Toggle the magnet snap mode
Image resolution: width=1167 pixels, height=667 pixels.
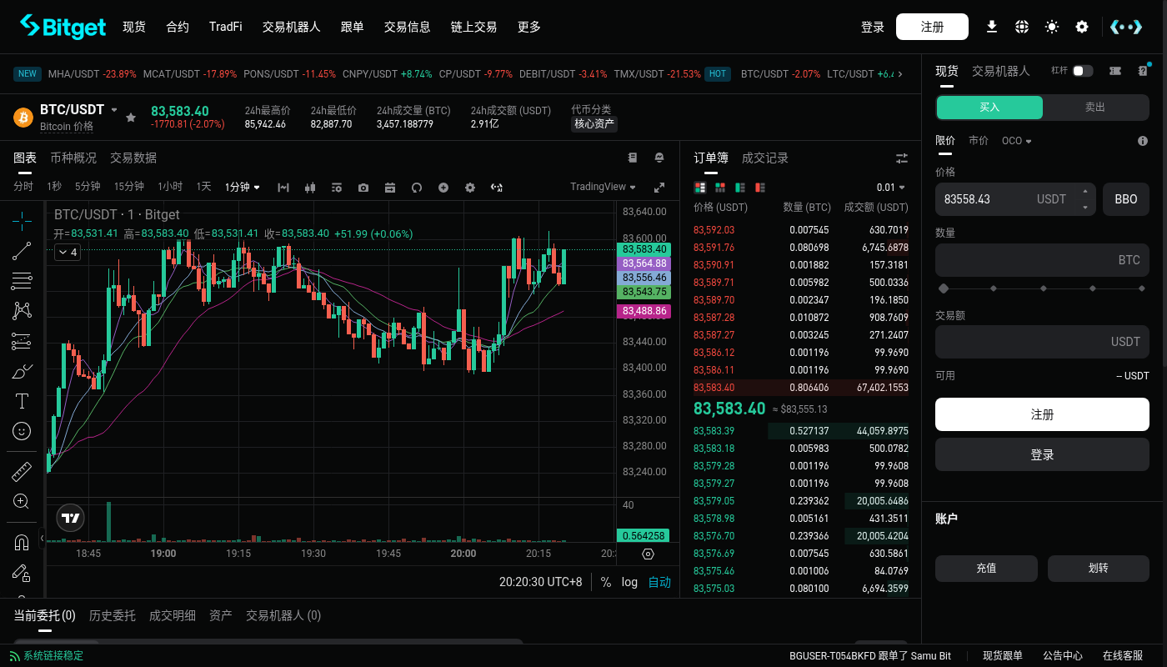coord(23,543)
